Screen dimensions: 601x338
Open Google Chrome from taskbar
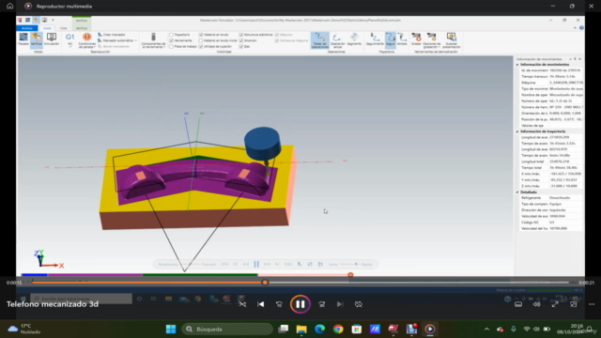coord(338,329)
